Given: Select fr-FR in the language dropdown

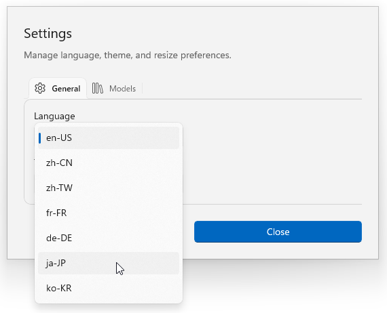Looking at the screenshot, I should (109, 213).
